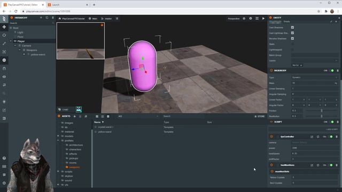The image size is (342, 192).
Task: Delete the Rigidbody component
Action: [338, 70]
